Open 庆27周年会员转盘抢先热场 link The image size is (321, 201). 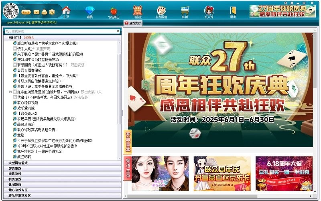36,59
